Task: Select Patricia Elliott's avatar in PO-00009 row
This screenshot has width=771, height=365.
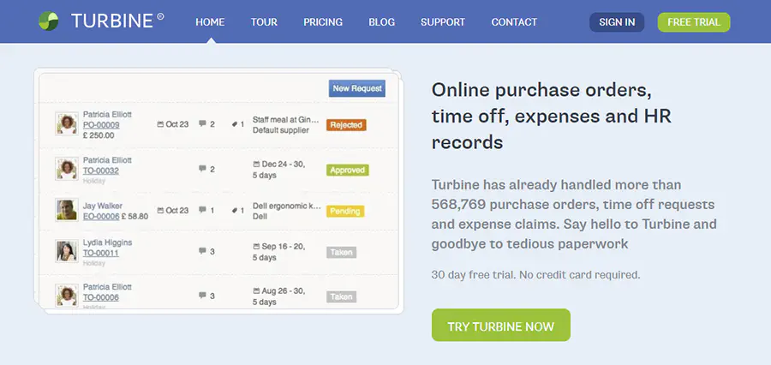Action: (66, 123)
